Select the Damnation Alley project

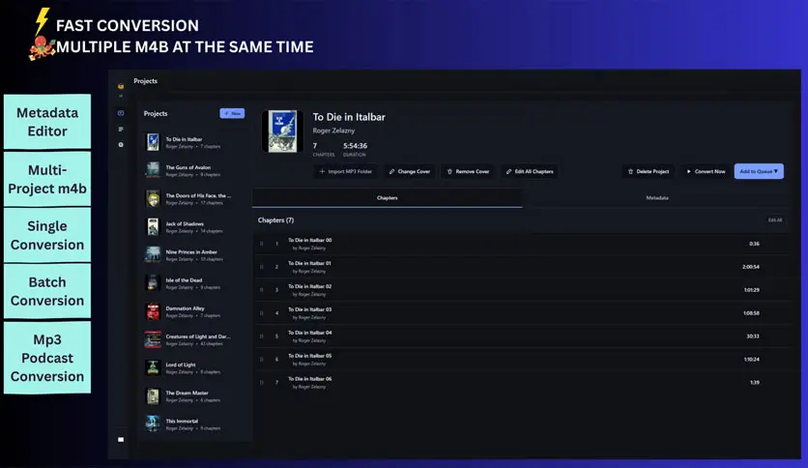pyautogui.click(x=194, y=311)
